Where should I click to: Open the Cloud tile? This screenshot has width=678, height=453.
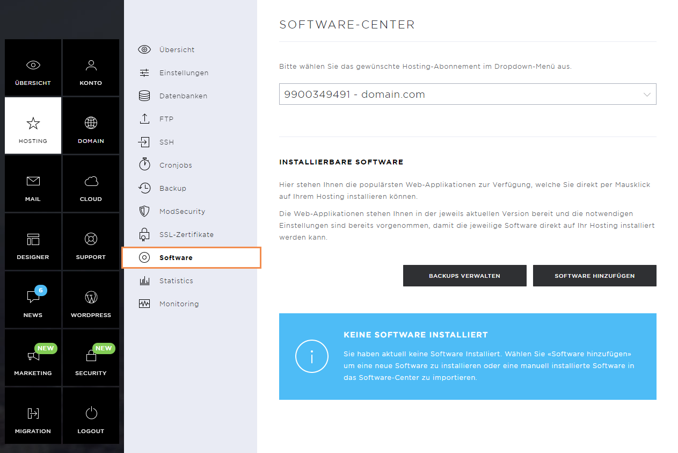[91, 183]
